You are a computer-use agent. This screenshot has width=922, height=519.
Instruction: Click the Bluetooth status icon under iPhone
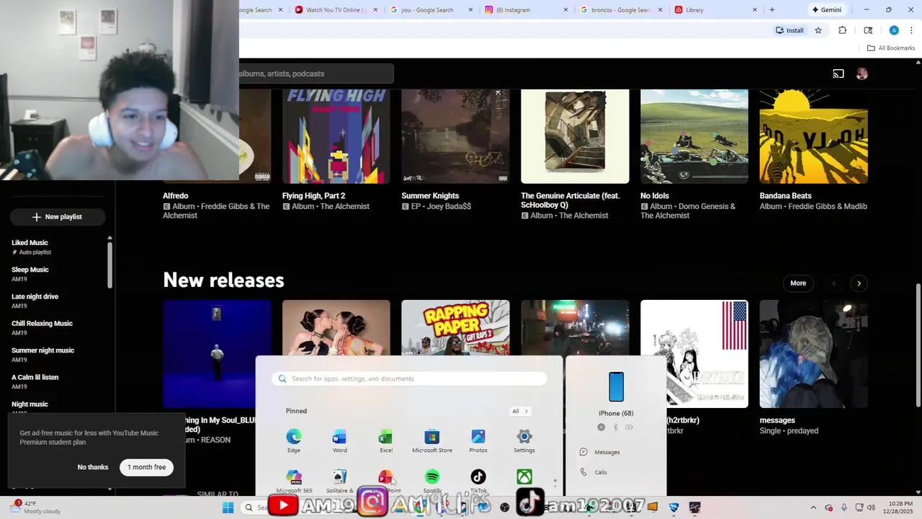(x=615, y=427)
